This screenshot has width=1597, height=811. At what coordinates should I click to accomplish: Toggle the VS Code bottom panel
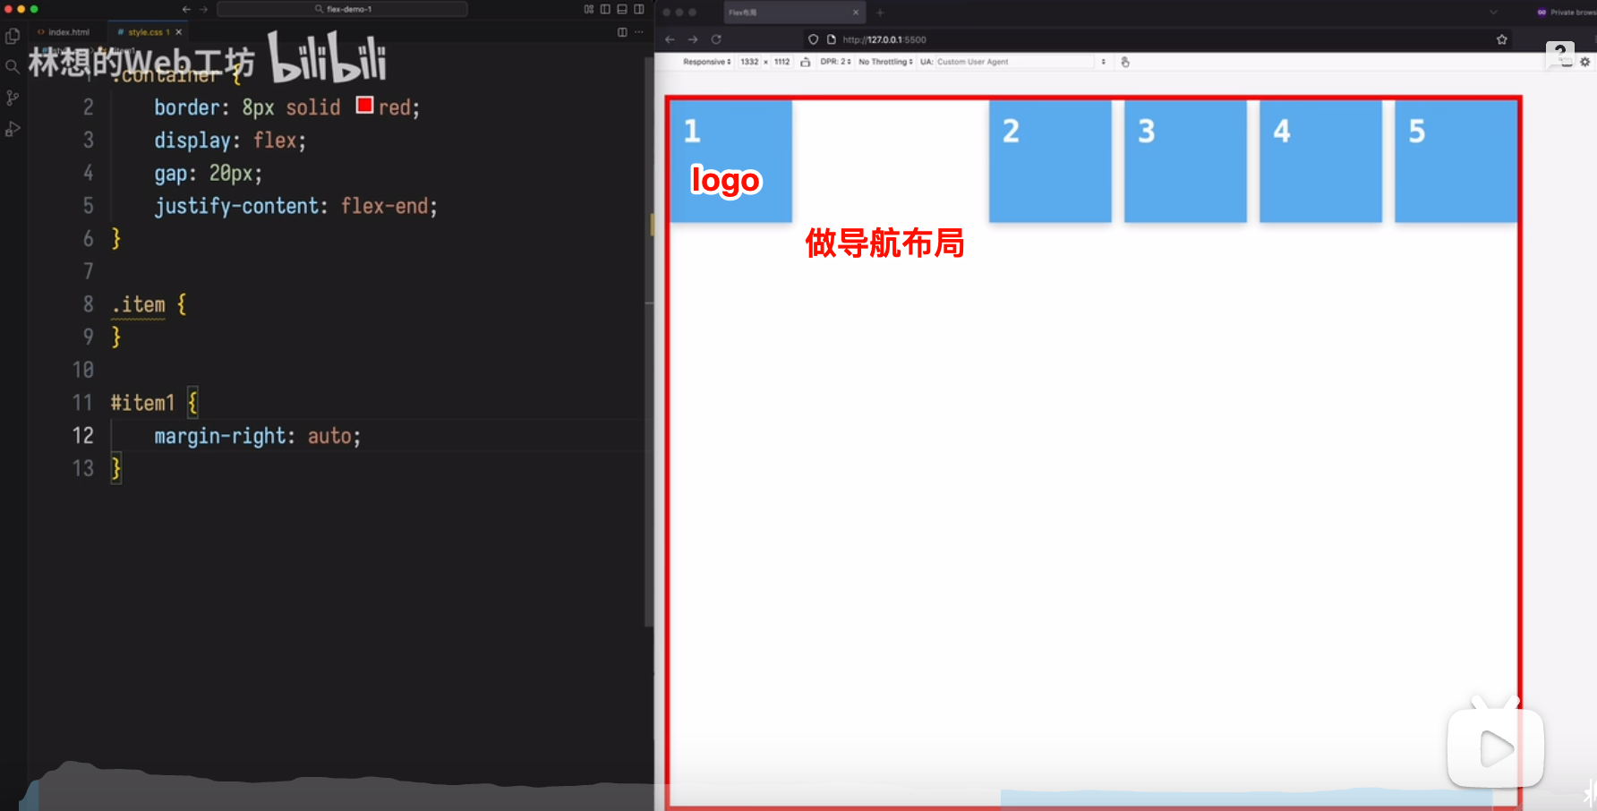pyautogui.click(x=622, y=9)
